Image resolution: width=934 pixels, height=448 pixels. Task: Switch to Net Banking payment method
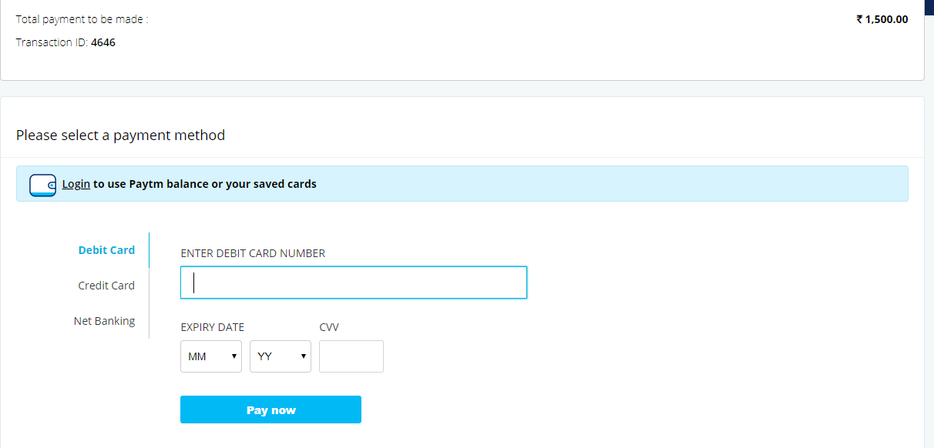tap(105, 320)
